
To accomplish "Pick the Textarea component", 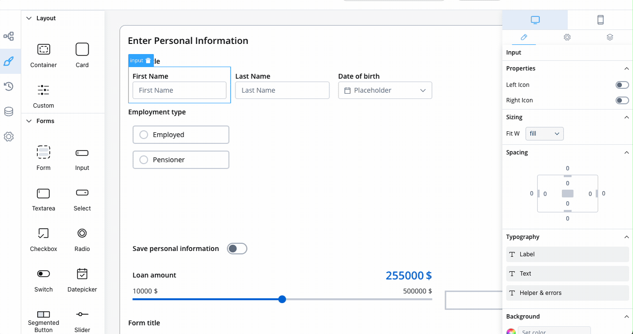I will point(44,198).
